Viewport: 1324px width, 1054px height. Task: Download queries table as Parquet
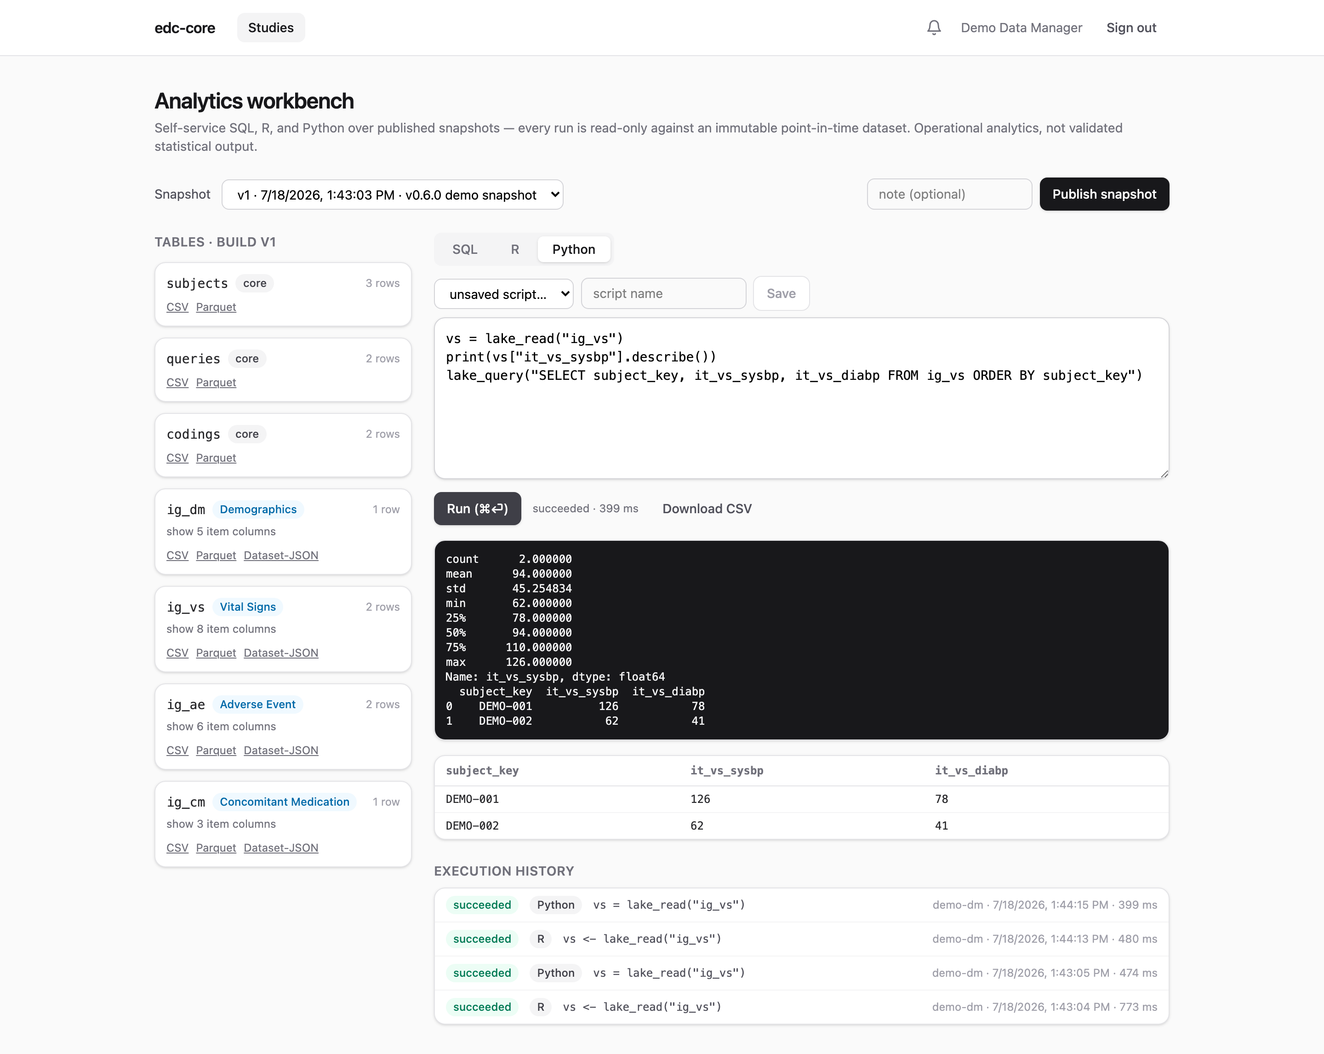coord(216,383)
